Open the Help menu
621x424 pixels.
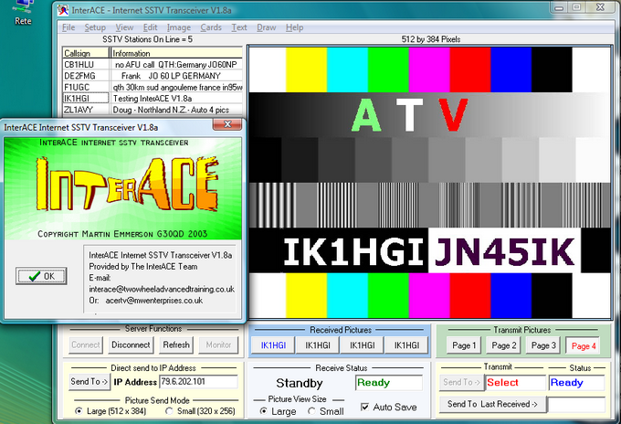295,27
